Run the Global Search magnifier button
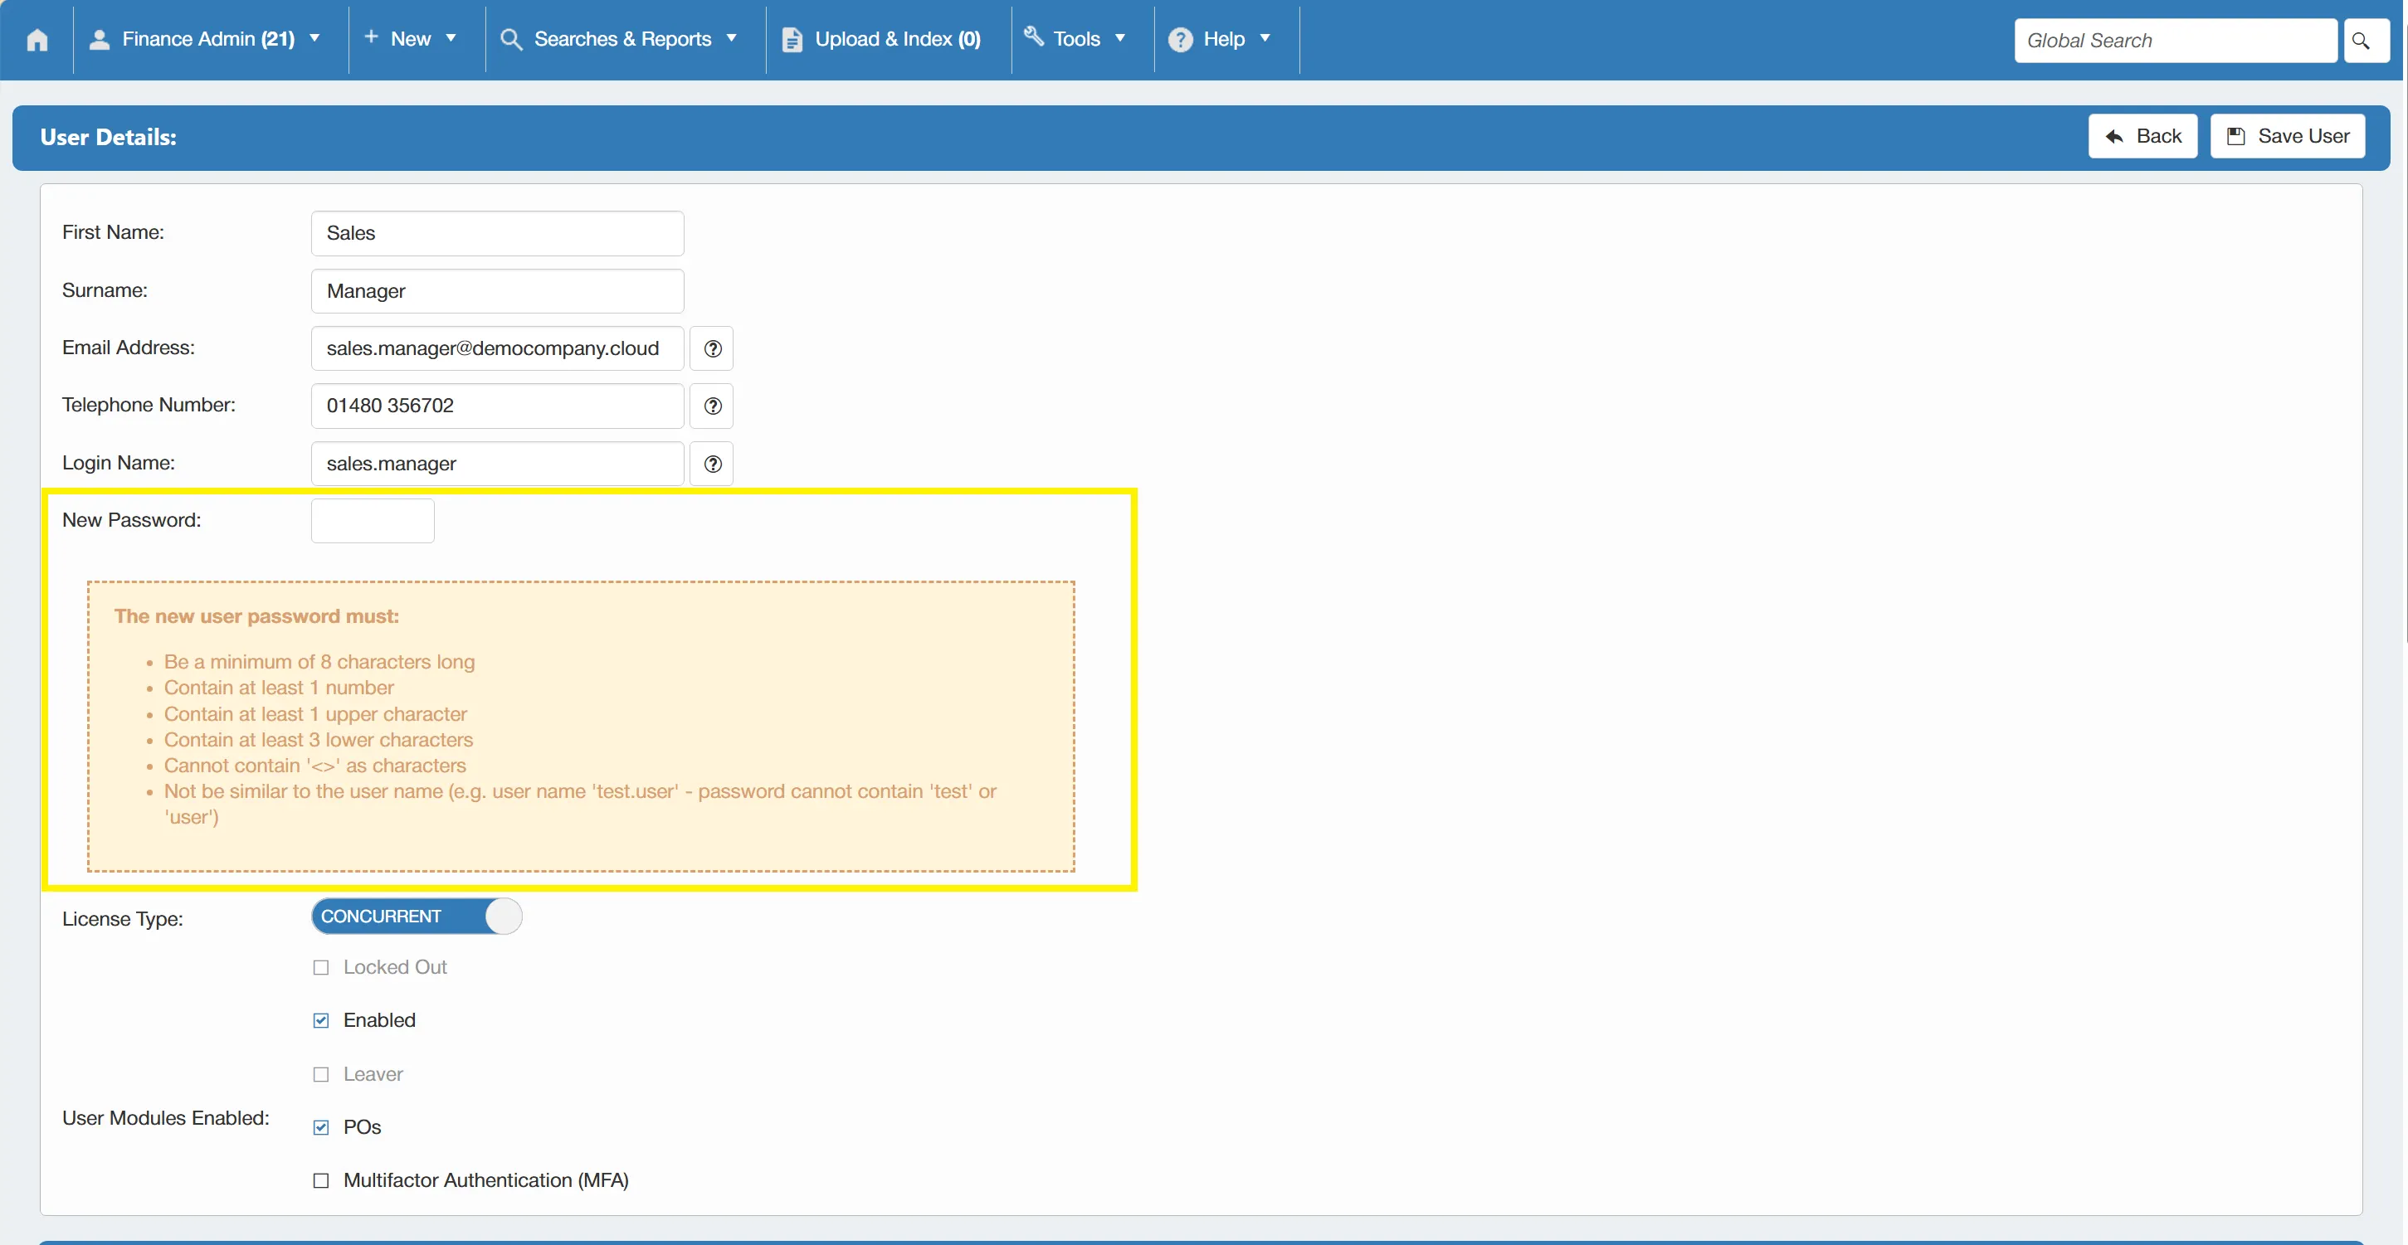This screenshot has width=2408, height=1245. (x=2367, y=40)
